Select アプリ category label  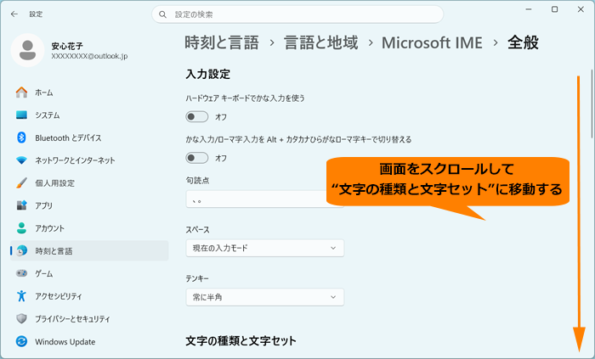pos(43,205)
